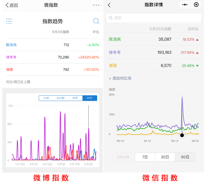The image size is (205, 185).
Task: Tap the blue search magnifier icon
Action: tap(96, 21)
